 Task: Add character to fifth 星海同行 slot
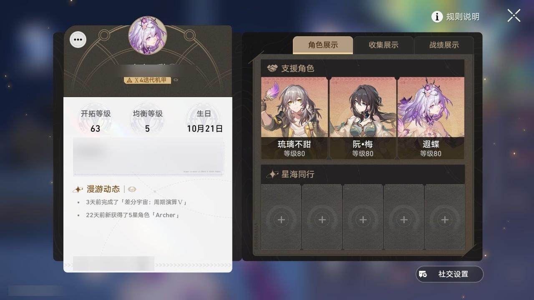pos(445,217)
